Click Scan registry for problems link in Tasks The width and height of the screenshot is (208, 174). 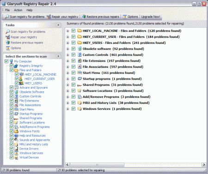(x=28, y=32)
